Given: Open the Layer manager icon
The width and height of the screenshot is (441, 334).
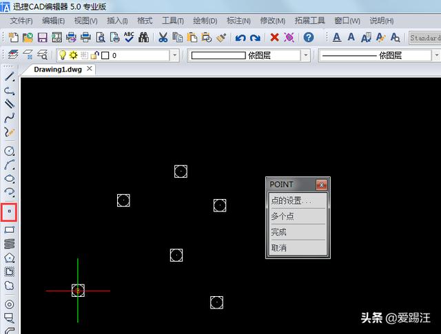Looking at the screenshot, I should [x=13, y=54].
